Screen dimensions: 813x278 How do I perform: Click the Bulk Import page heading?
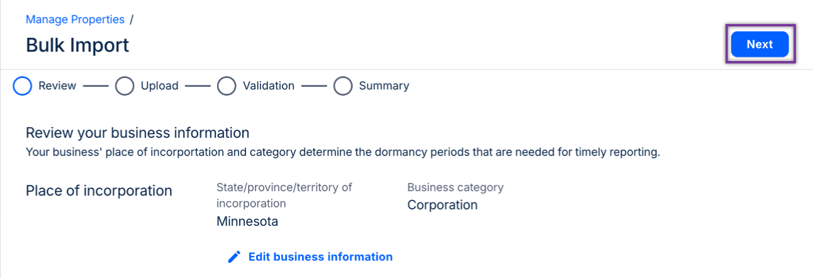click(77, 45)
